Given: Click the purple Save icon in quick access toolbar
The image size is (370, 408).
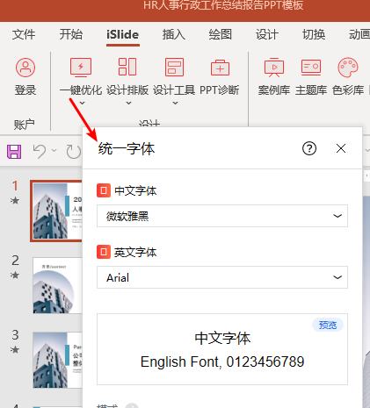Looking at the screenshot, I should click(14, 152).
